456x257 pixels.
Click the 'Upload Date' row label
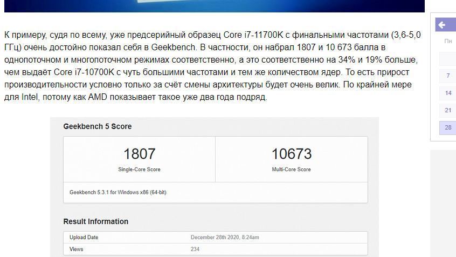(84, 237)
